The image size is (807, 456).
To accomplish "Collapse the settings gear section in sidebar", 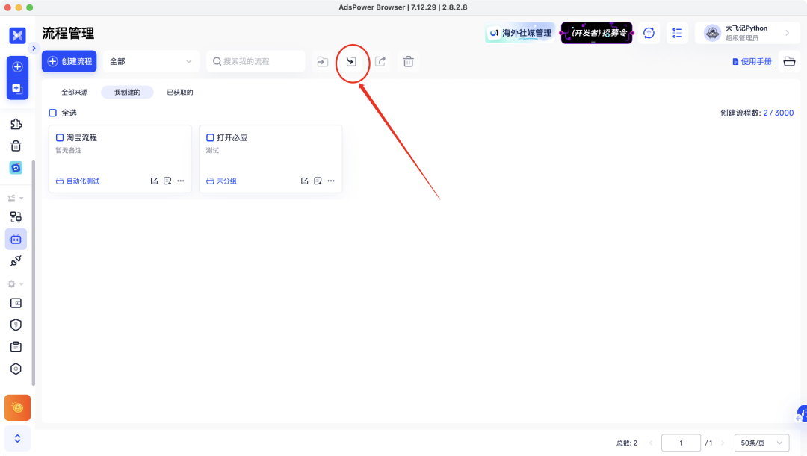I will pyautogui.click(x=16, y=284).
